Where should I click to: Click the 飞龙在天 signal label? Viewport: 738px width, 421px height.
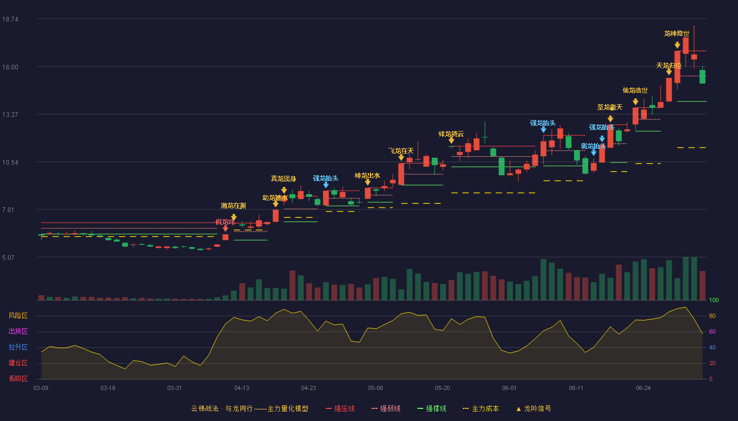point(401,151)
